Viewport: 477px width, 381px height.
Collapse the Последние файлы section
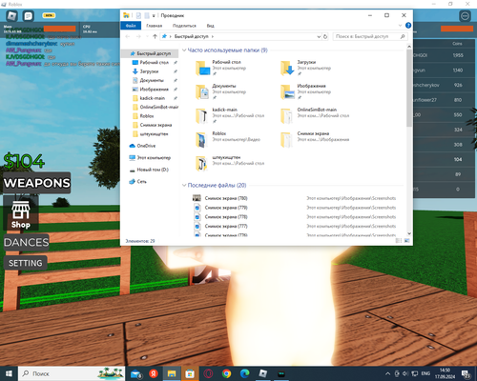click(x=184, y=185)
